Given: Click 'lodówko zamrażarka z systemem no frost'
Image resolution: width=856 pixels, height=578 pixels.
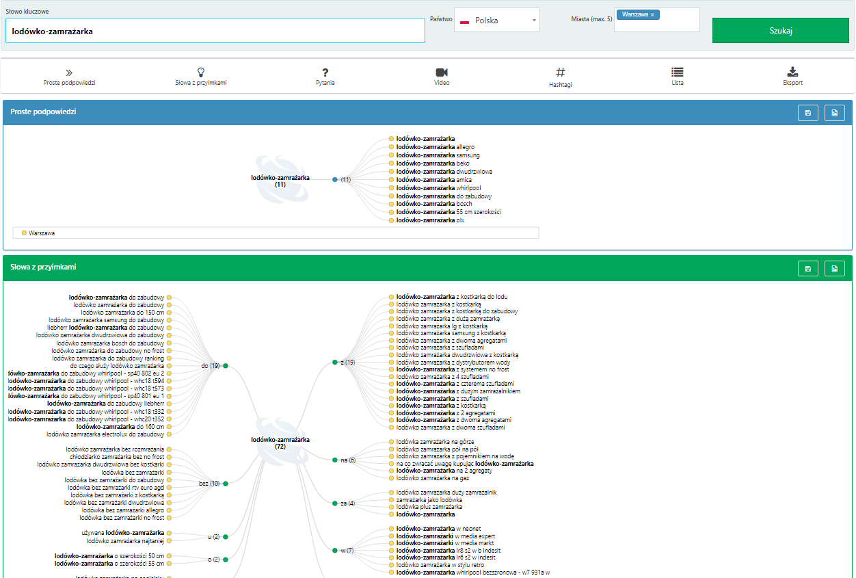Looking at the screenshot, I should [x=453, y=369].
